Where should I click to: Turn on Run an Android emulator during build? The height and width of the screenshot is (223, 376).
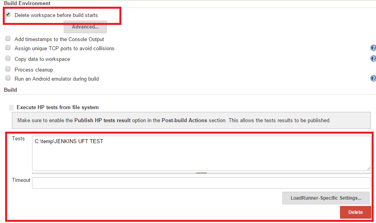8,78
